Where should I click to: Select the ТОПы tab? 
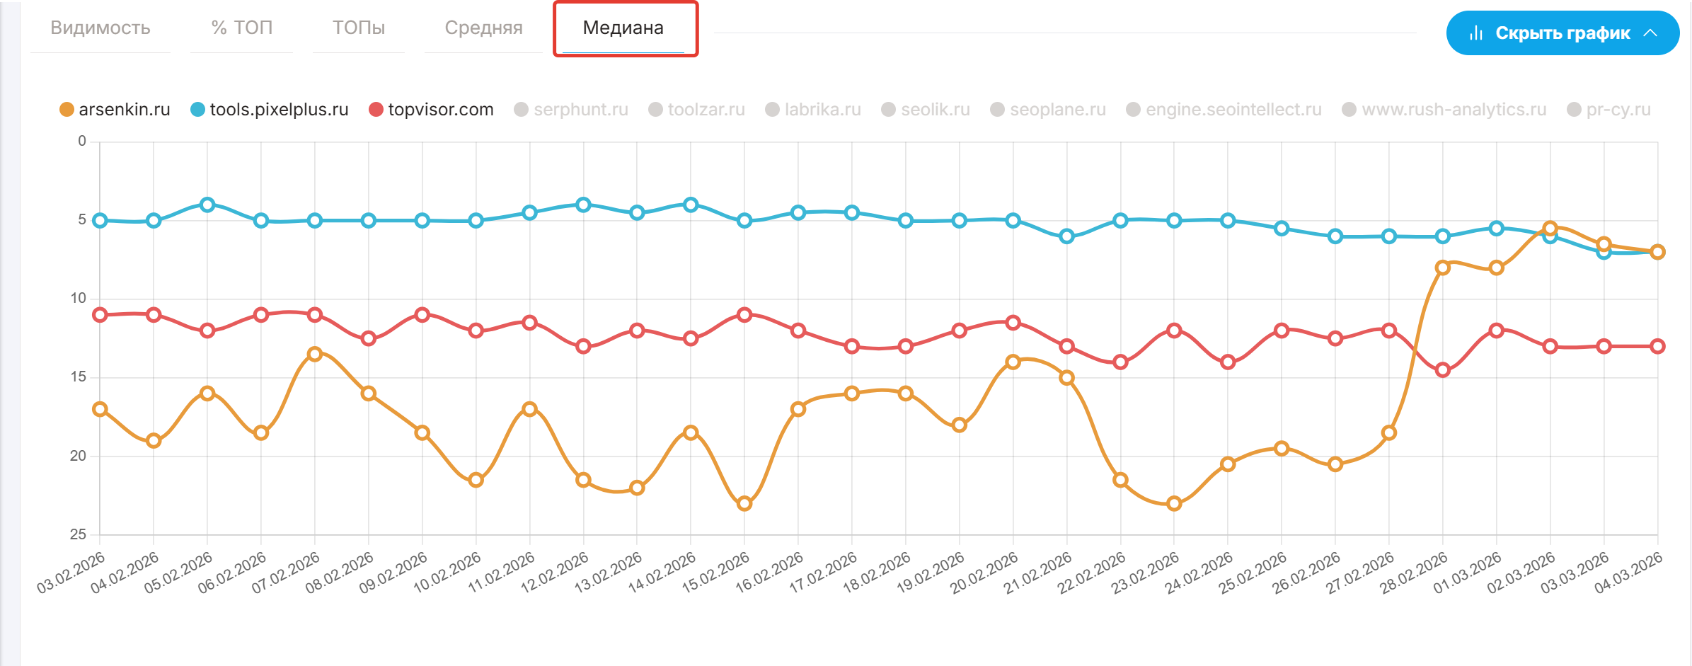click(x=359, y=28)
